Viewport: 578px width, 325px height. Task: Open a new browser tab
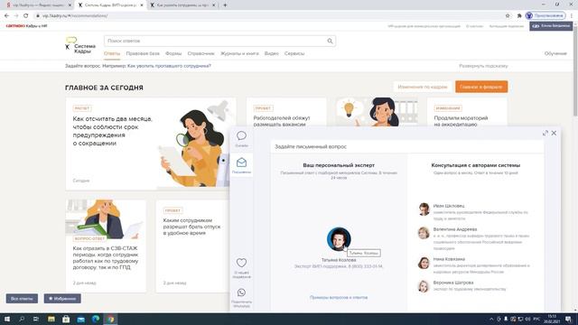click(225, 5)
